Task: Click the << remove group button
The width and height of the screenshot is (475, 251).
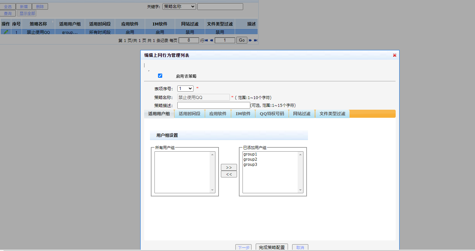Action: coord(229,174)
